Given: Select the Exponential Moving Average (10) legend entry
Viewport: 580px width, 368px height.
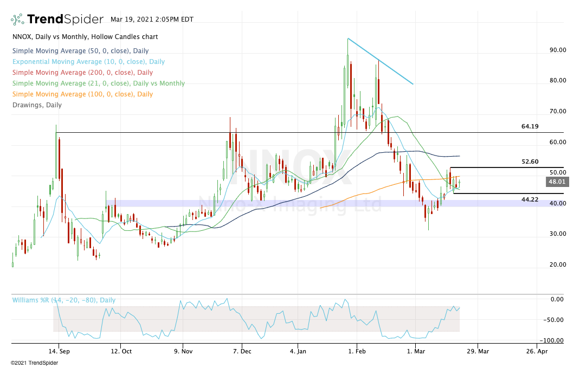Looking at the screenshot, I should point(88,61).
